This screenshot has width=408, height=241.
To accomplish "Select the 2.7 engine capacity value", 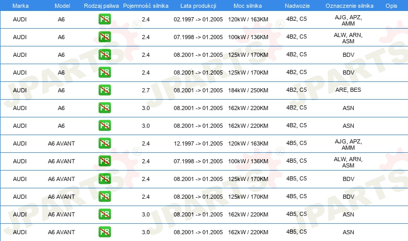I will click(x=146, y=90).
